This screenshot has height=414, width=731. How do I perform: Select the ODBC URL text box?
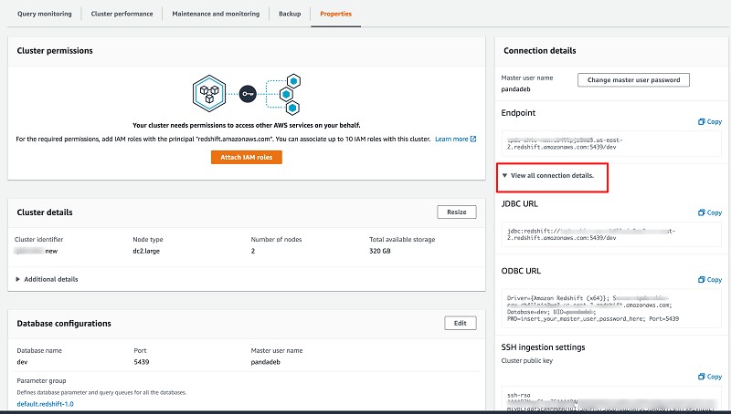tap(611, 308)
